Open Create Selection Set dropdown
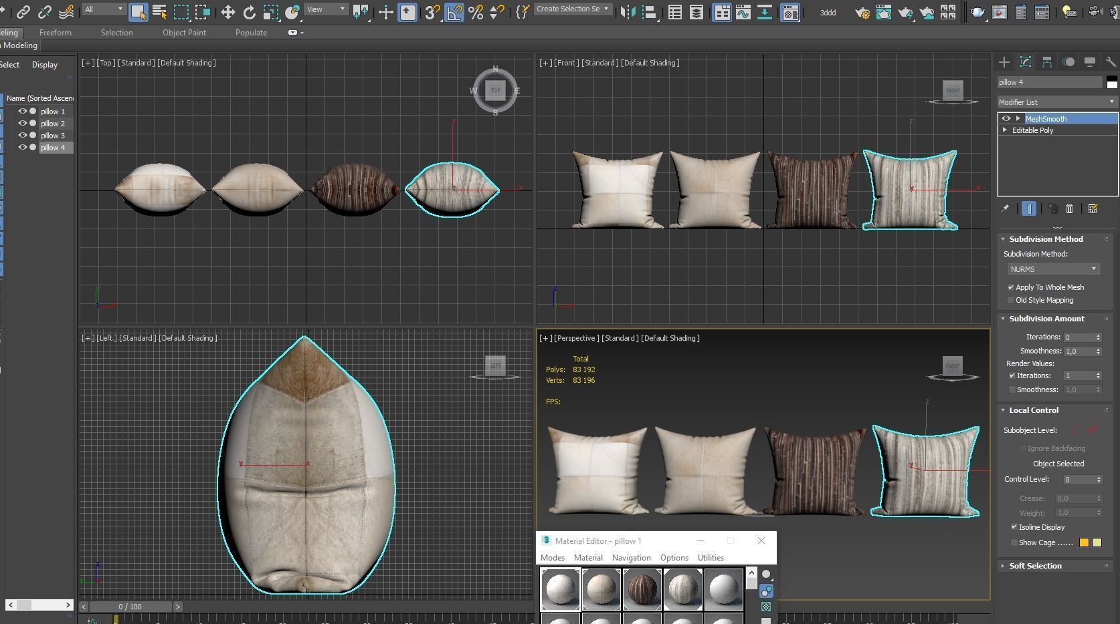This screenshot has height=624, width=1120. point(573,9)
